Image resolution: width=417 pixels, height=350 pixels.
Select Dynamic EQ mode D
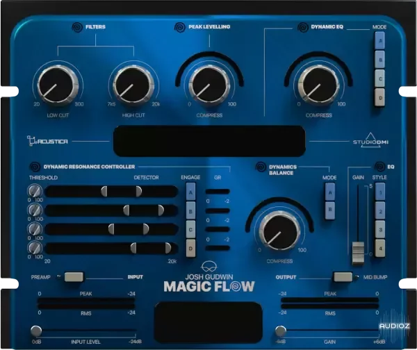click(x=379, y=97)
